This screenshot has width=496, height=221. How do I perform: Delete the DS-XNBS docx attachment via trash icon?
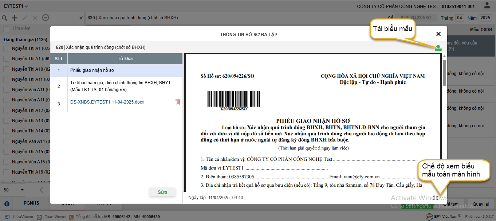(178, 102)
